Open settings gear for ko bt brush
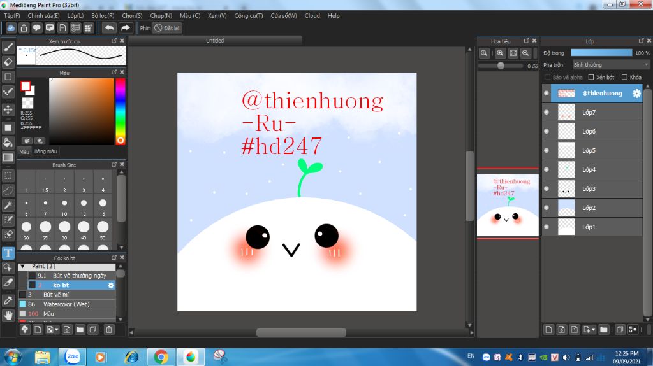The width and height of the screenshot is (653, 366). point(111,285)
